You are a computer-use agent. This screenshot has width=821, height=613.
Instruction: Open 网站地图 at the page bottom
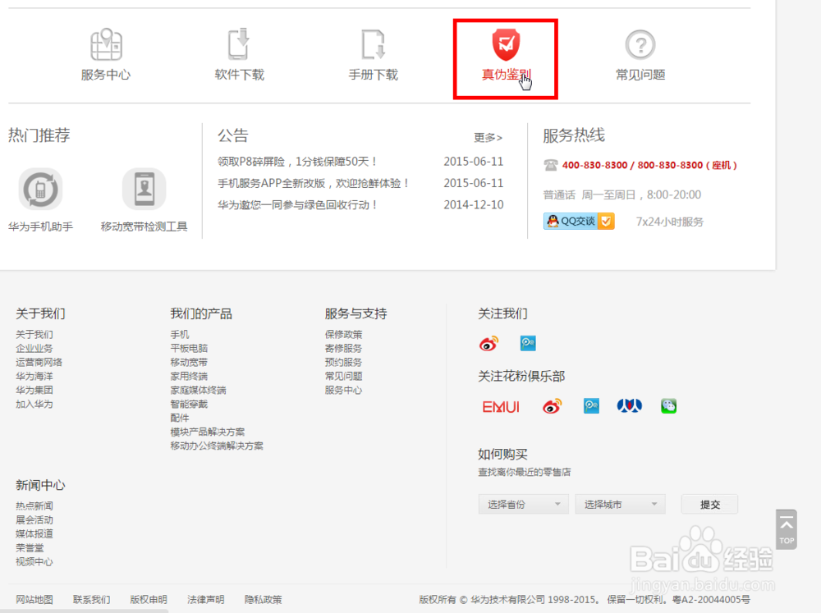[34, 599]
